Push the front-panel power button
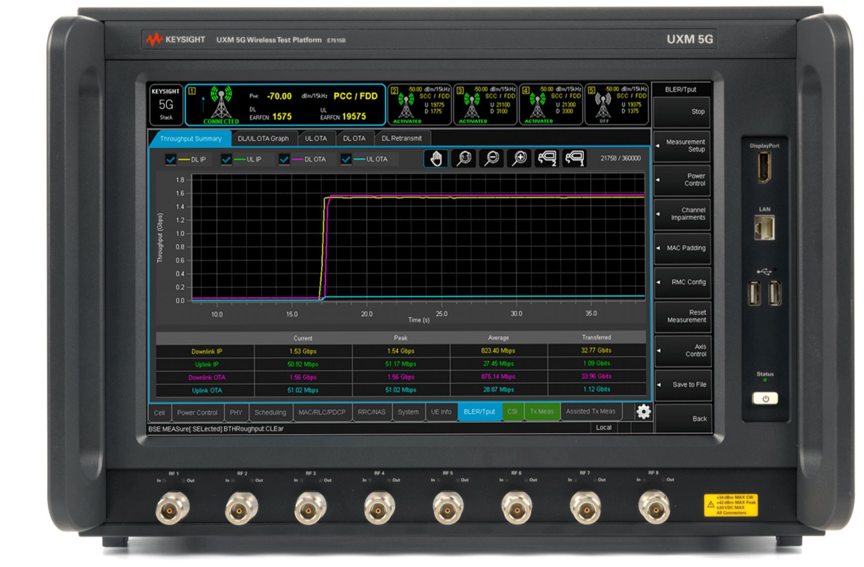The width and height of the screenshot is (864, 567). (x=765, y=398)
